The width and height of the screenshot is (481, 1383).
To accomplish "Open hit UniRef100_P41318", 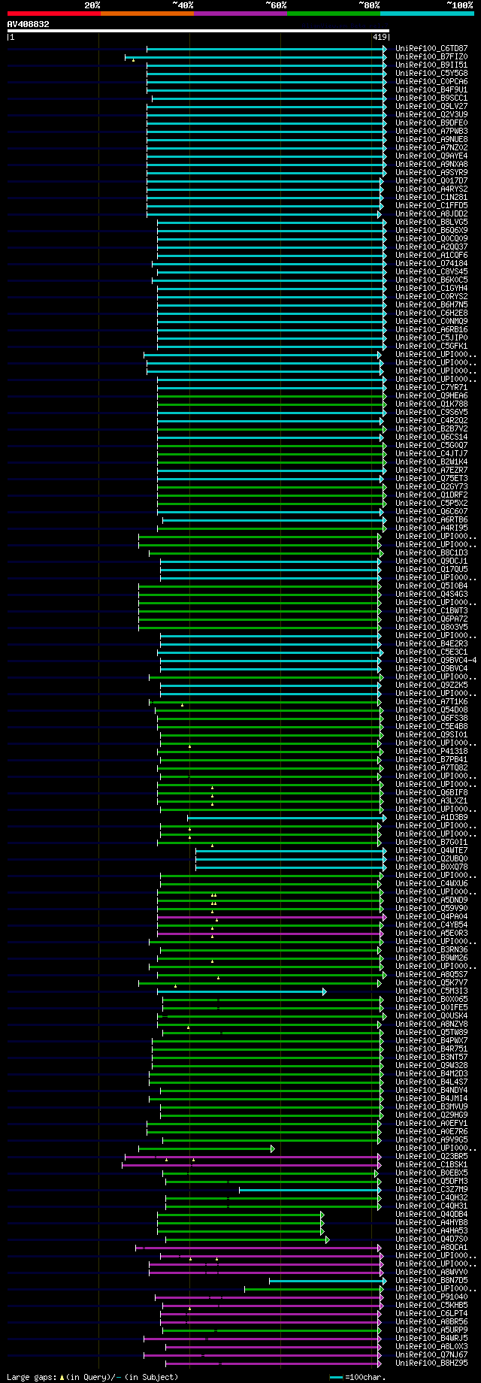I will click(x=431, y=752).
